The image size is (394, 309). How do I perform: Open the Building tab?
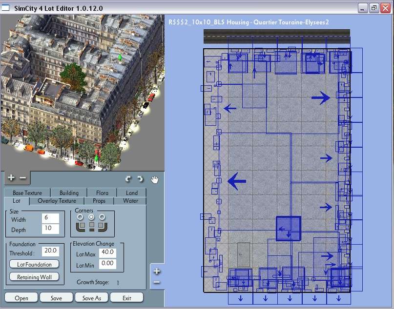(x=69, y=193)
